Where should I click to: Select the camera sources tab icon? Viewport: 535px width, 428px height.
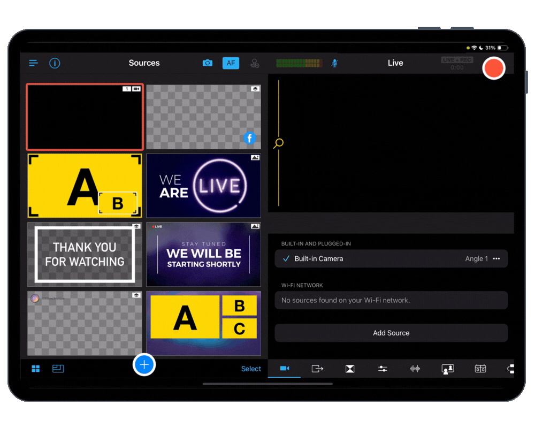point(284,369)
